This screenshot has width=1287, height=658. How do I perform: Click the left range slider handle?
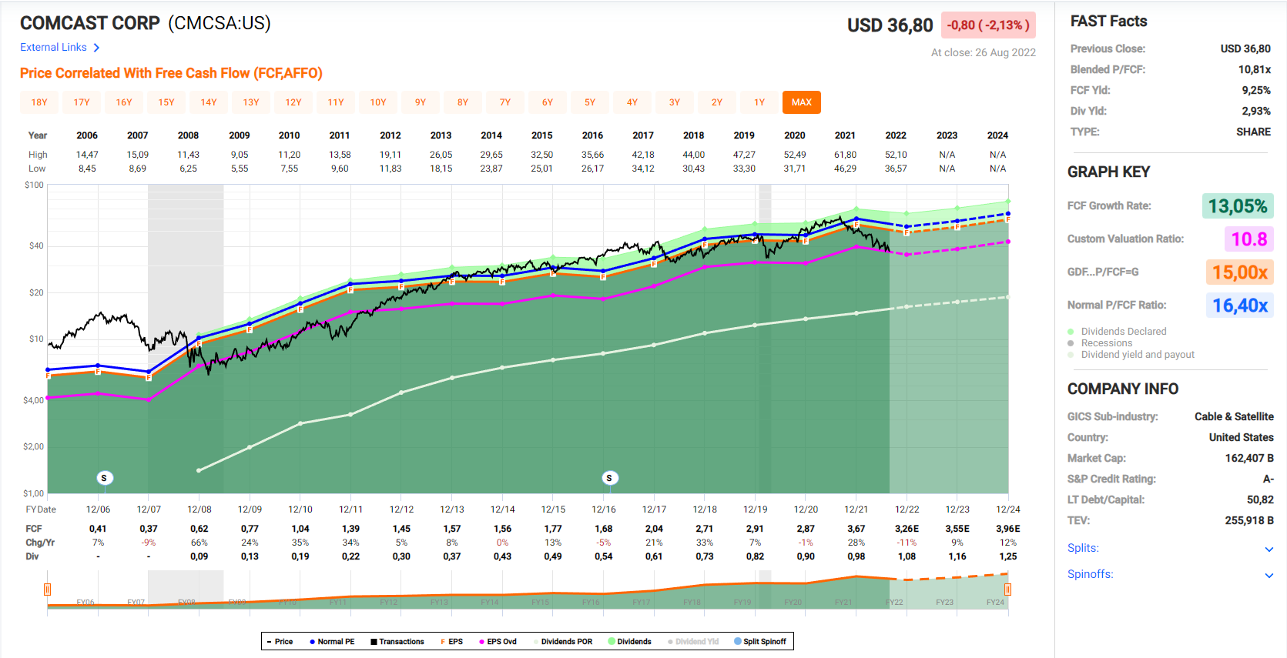click(48, 590)
